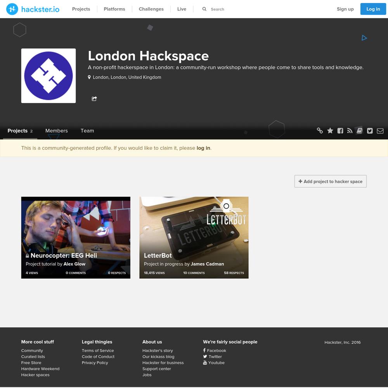Screen dimensions: 388x388
Task: Click the Log in button
Action: [373, 9]
